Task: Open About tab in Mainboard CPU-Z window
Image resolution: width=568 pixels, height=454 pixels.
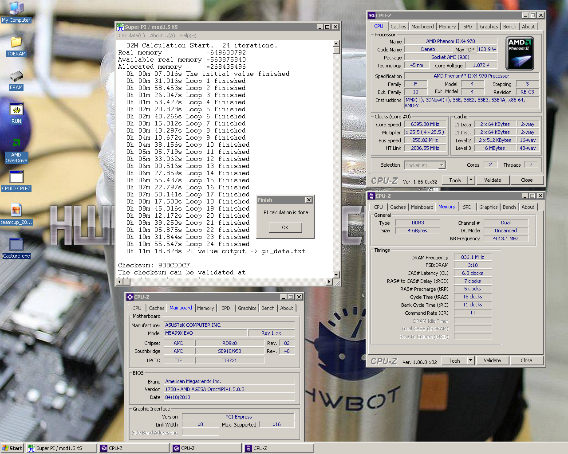Action: 287,308
